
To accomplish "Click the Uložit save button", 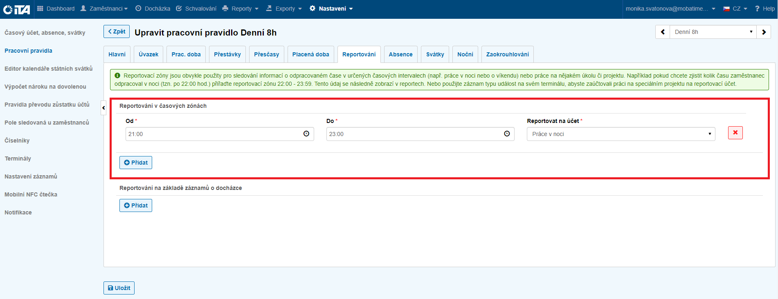I will 119,288.
